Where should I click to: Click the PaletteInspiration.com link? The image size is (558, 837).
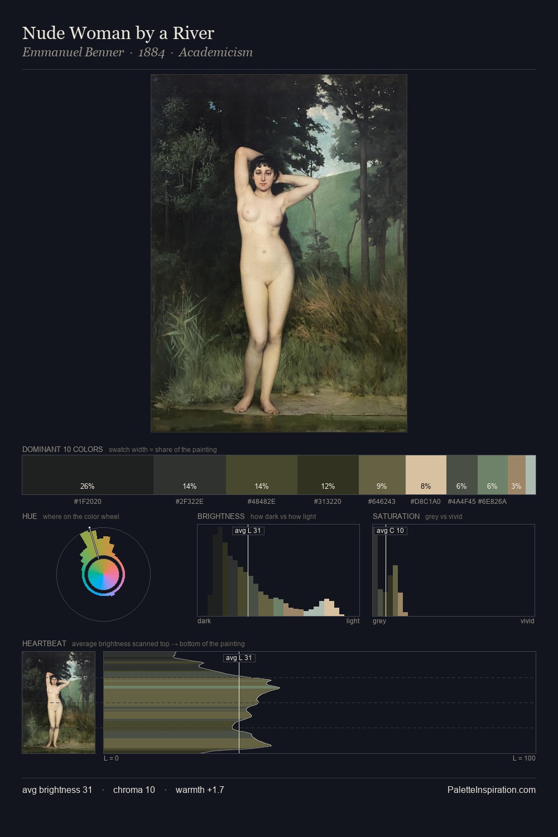coord(492,790)
